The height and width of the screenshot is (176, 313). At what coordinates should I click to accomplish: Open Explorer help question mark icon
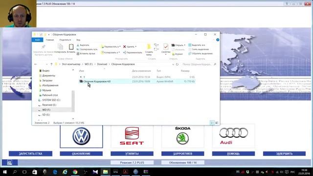[x=218, y=40]
